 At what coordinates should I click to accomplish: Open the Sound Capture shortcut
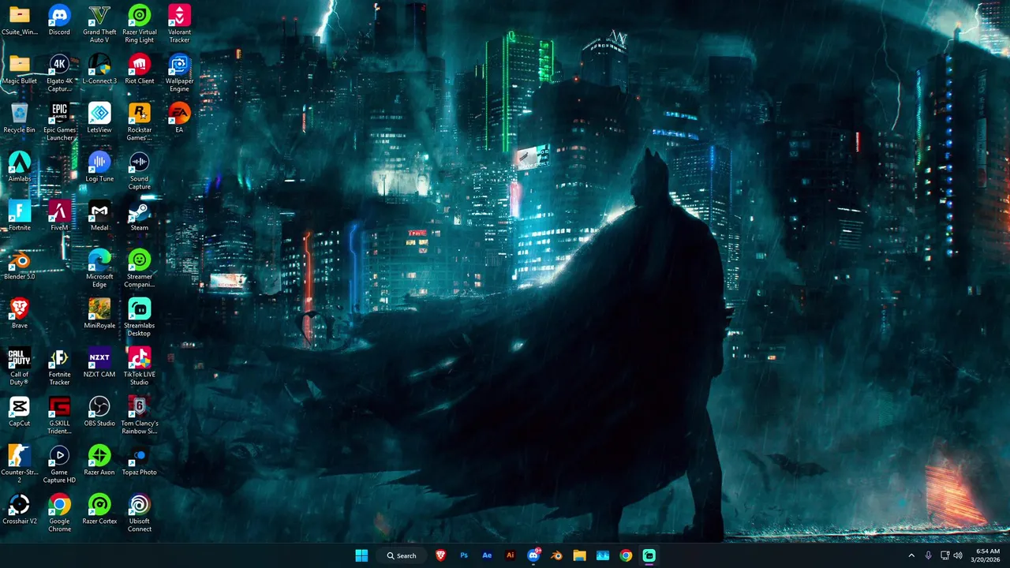pyautogui.click(x=140, y=171)
